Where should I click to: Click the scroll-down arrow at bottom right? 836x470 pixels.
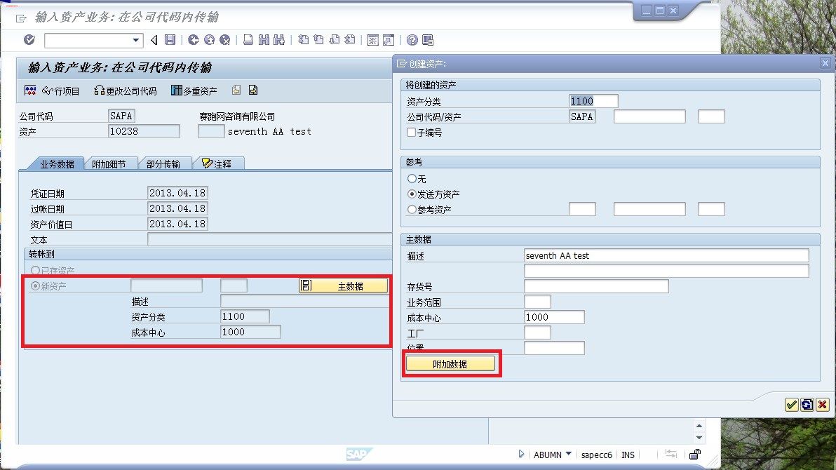tap(699, 438)
